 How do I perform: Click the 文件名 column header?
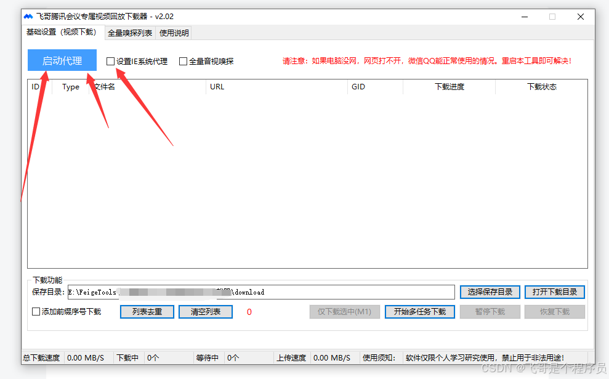[x=148, y=87]
